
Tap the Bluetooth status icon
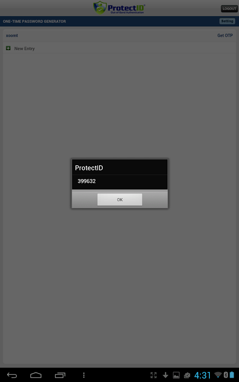[226, 375]
